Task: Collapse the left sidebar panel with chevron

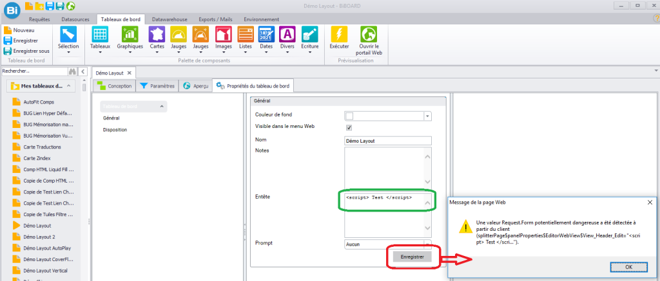Action: tap(83, 72)
